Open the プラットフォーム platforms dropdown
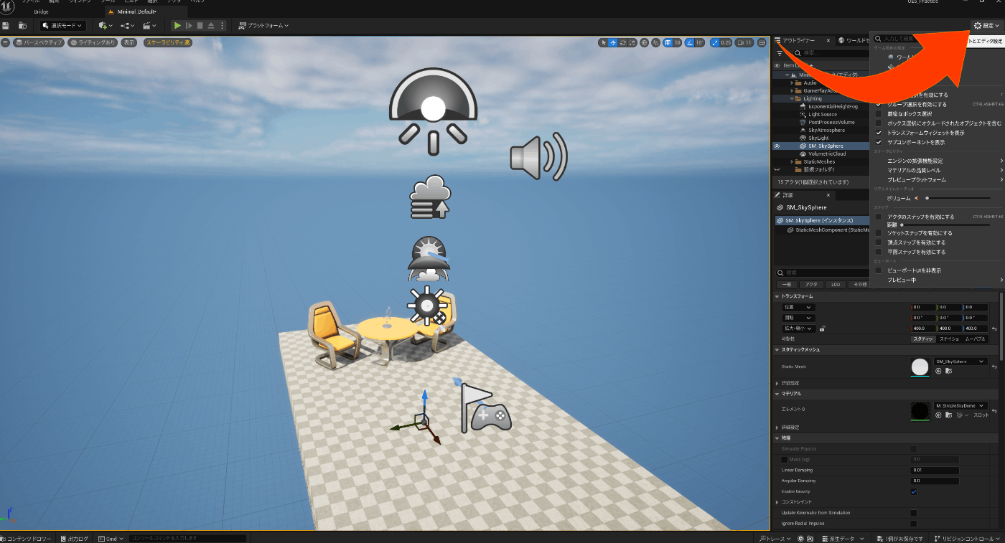Image resolution: width=1005 pixels, height=543 pixels. 263,25
